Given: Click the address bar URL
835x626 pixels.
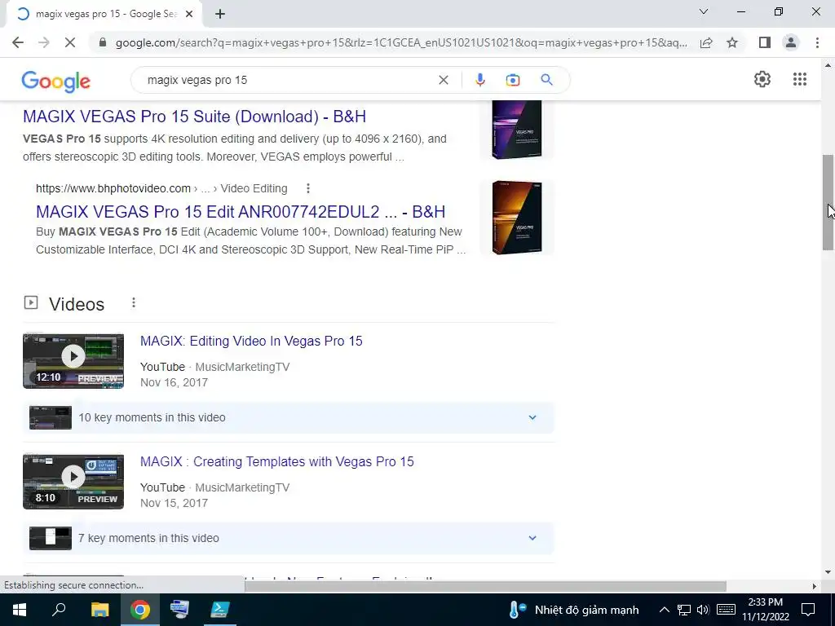Looking at the screenshot, I should point(401,42).
